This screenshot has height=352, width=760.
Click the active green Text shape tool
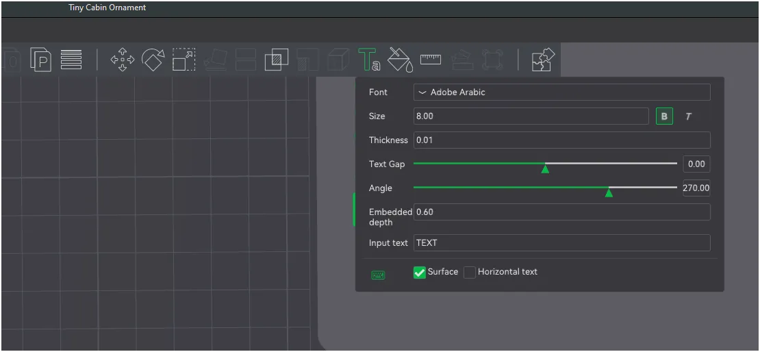click(x=369, y=60)
